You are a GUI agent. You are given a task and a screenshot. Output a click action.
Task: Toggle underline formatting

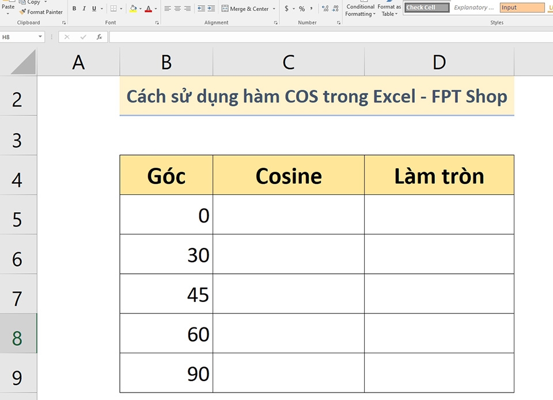pos(94,8)
